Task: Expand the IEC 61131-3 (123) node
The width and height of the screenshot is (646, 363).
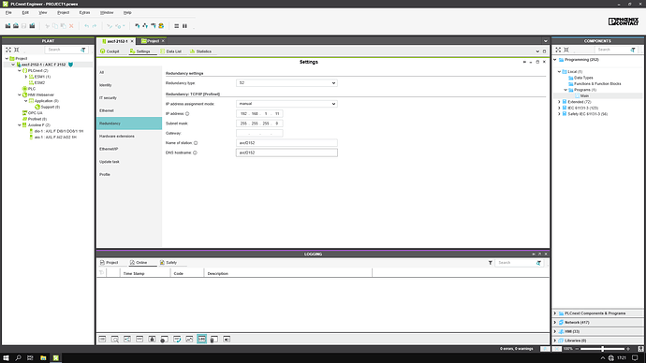Action: [x=559, y=108]
